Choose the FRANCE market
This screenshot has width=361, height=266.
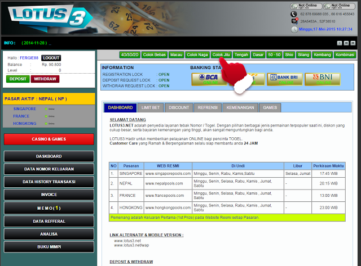tap(21, 116)
